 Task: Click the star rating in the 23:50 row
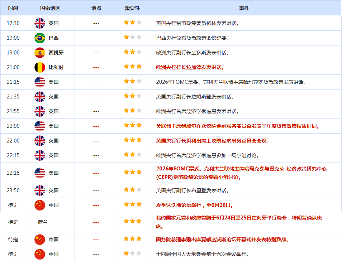click(132, 190)
